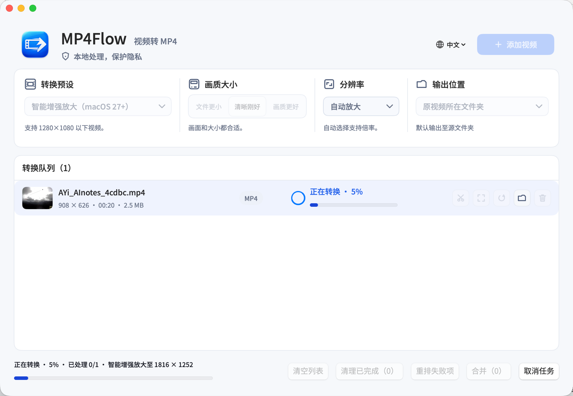Select the 文件更小 quality option
573x396 pixels.
(x=209, y=107)
